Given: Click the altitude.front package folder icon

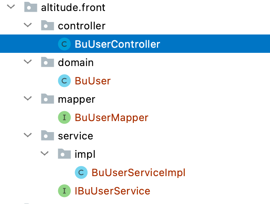Looking at the screenshot, I should 31,7.
